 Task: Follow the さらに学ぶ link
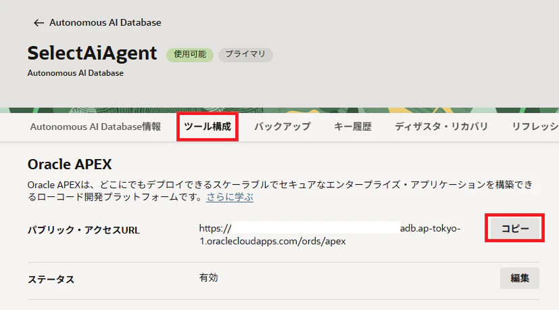tap(230, 197)
